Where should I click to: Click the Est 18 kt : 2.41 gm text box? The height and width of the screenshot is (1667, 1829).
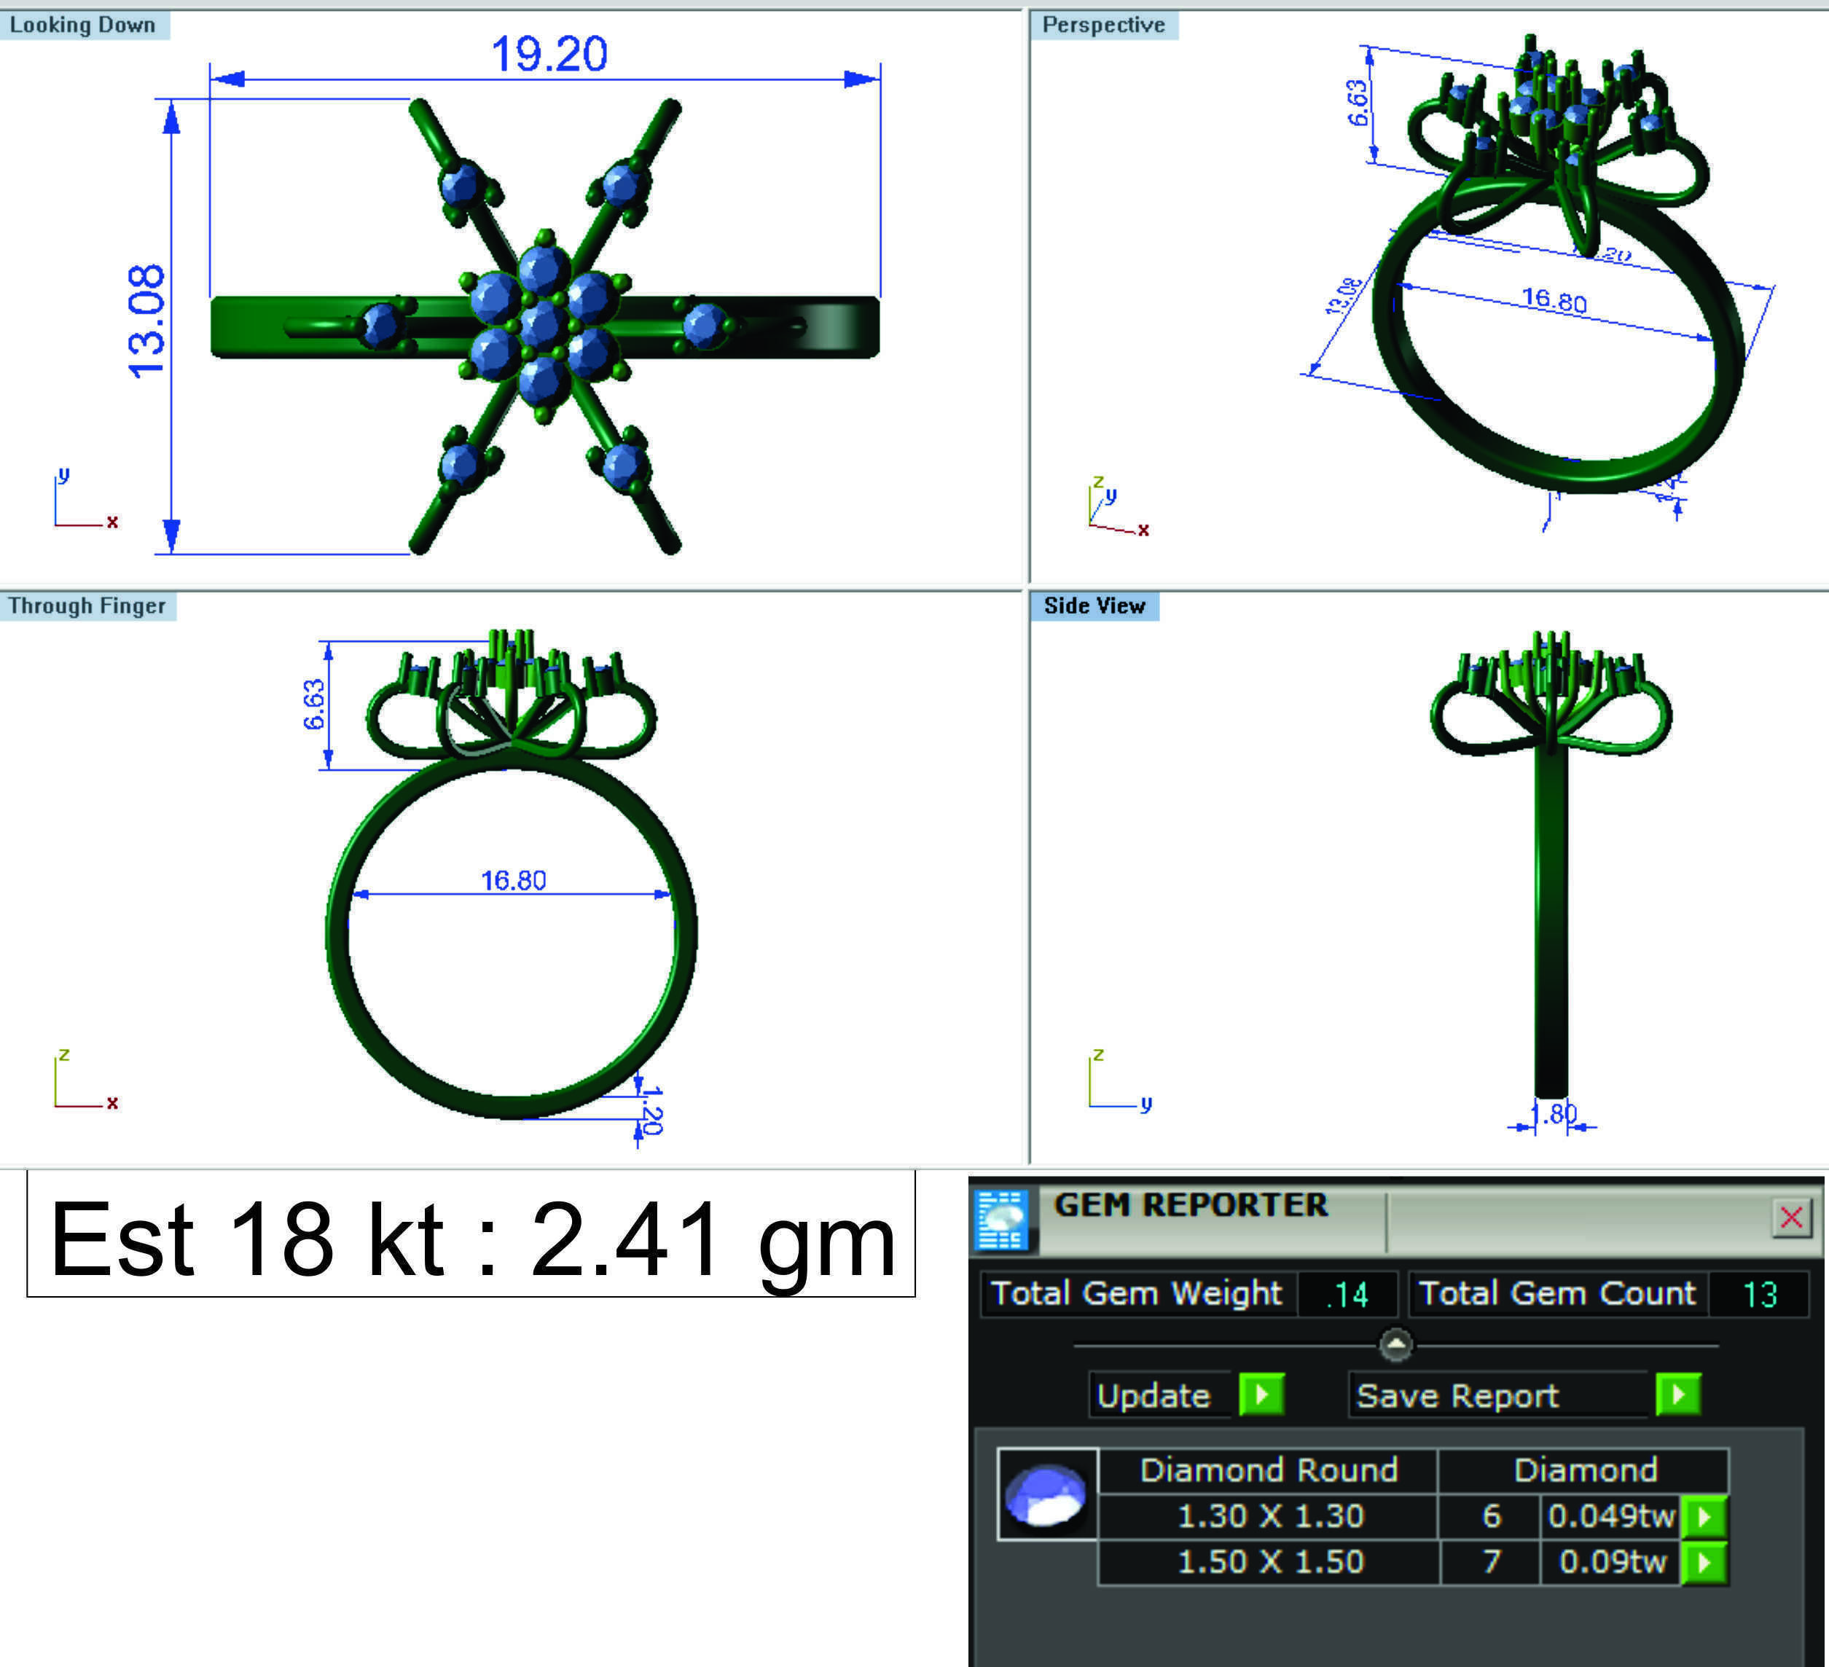pyautogui.click(x=471, y=1234)
